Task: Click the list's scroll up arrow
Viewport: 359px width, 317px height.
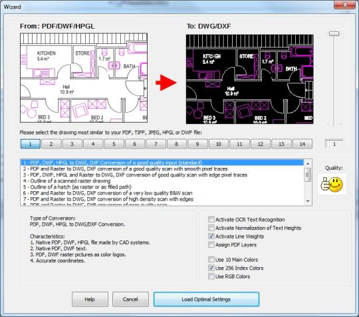Action: [x=308, y=163]
